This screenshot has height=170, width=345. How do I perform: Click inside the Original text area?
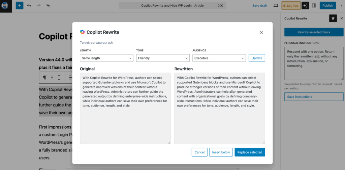(x=125, y=109)
